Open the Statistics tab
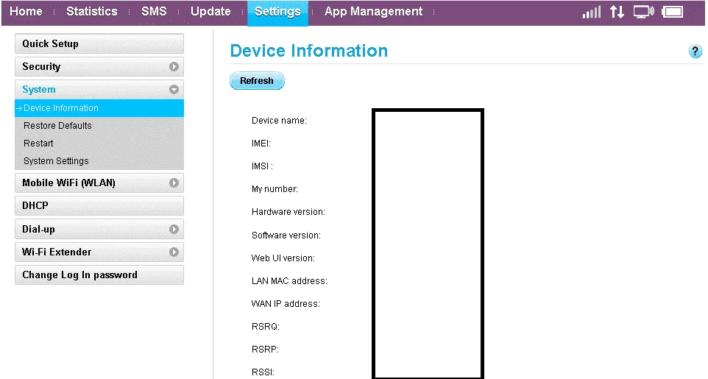 (92, 12)
